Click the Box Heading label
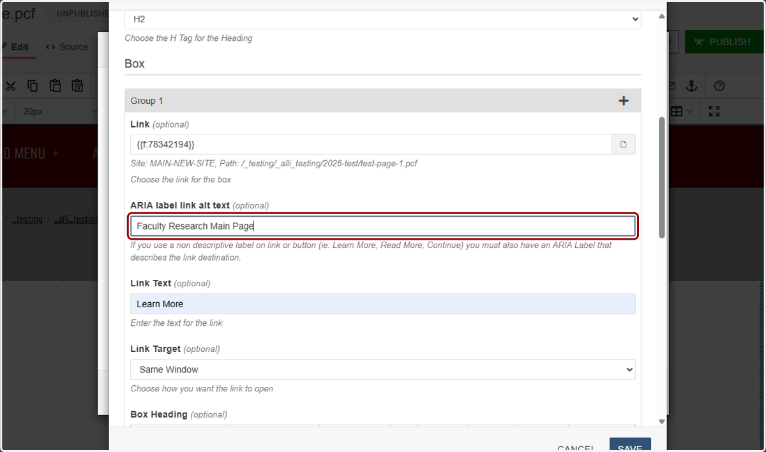This screenshot has height=452, width=766. click(159, 414)
